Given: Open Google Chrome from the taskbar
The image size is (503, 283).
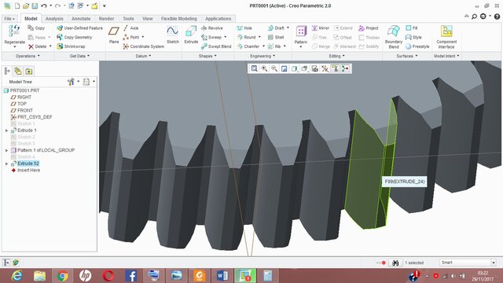Looking at the screenshot, I should pyautogui.click(x=63, y=276).
